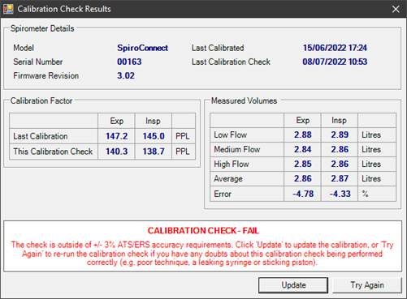
Task: Close the Calibration Check Results dialog
Action: 396,9
